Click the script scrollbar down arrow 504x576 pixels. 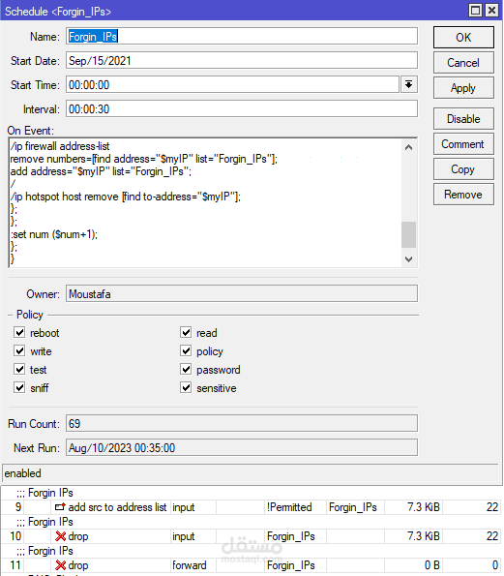[408, 259]
